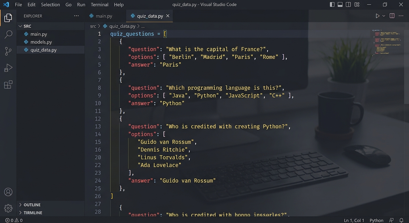This screenshot has width=409, height=223.
Task: Open the Run and Debug panel icon
Action: (8, 68)
